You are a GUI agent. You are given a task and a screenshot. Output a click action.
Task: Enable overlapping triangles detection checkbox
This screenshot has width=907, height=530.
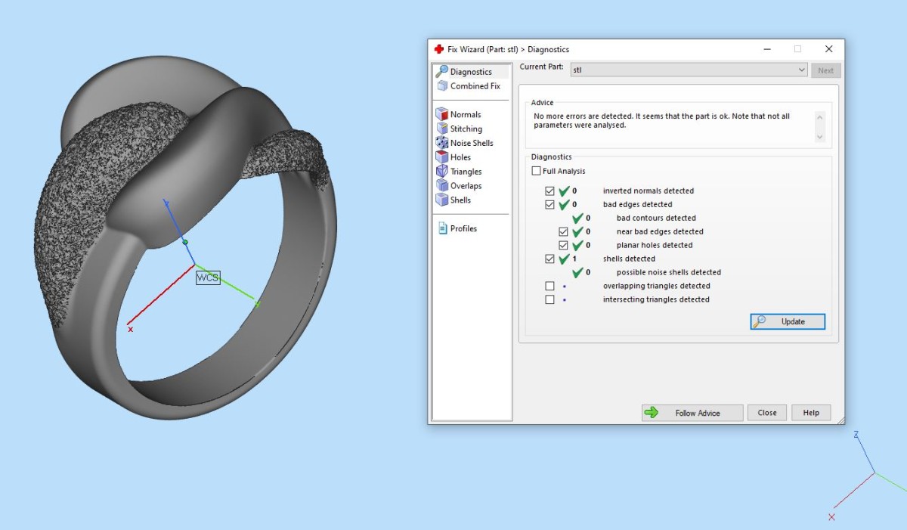pyautogui.click(x=549, y=287)
